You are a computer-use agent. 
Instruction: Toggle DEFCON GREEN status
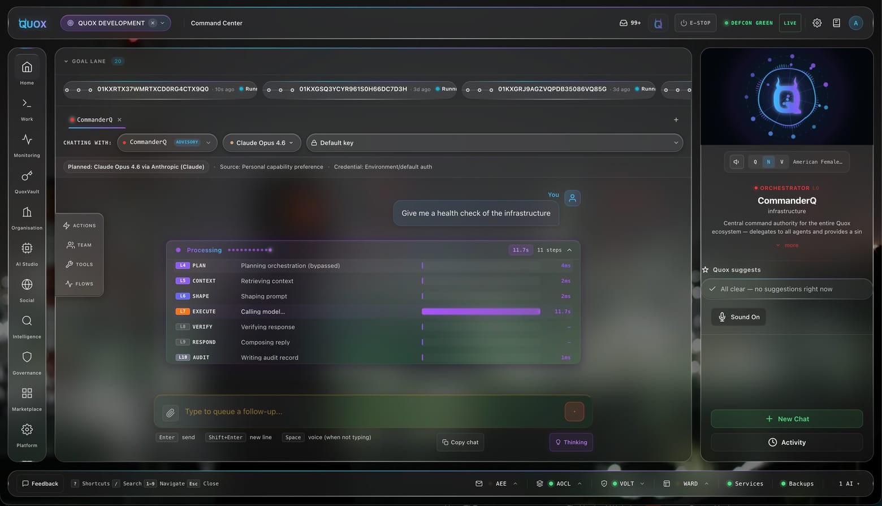pyautogui.click(x=748, y=23)
